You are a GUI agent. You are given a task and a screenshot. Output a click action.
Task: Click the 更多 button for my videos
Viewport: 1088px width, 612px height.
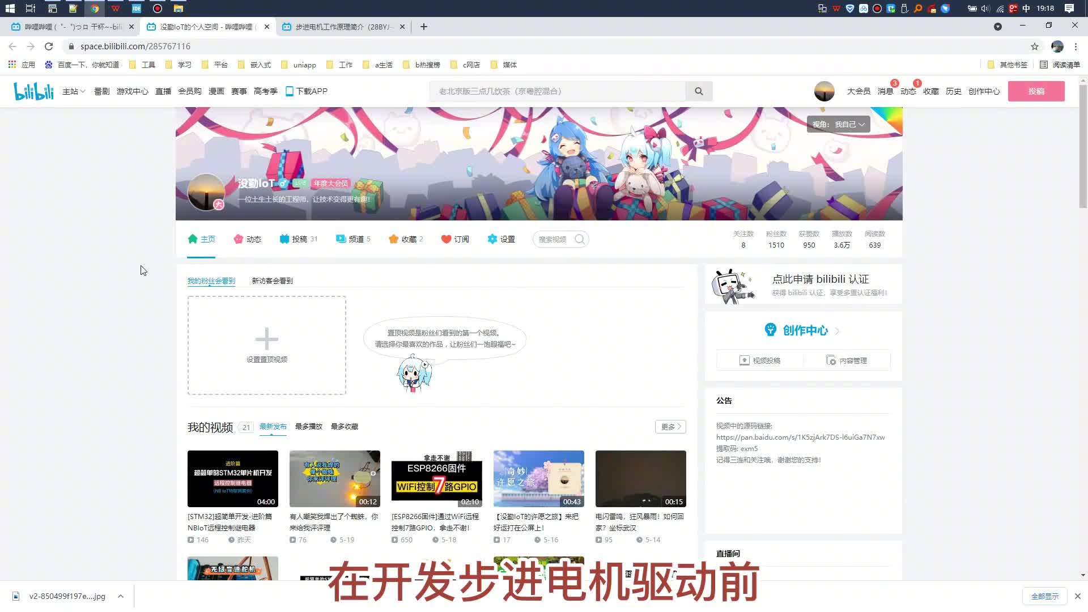pos(670,427)
